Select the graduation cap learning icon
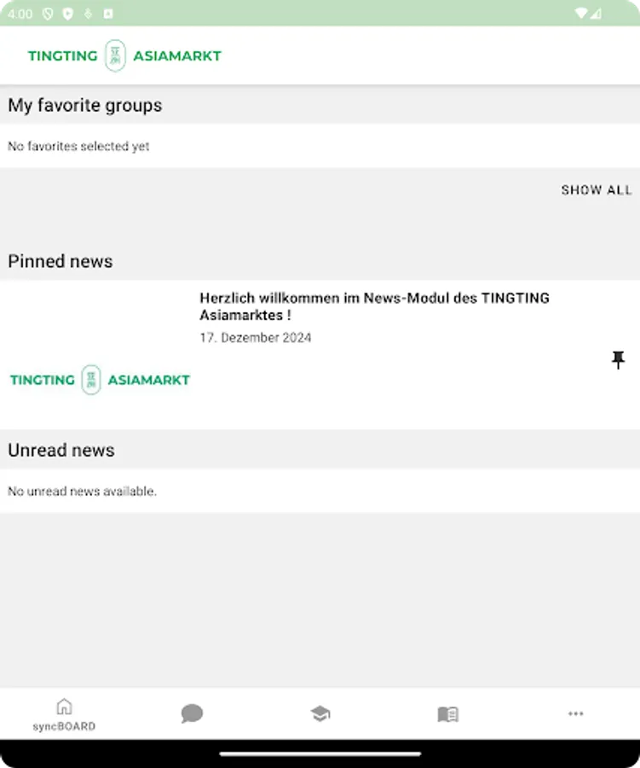The width and height of the screenshot is (640, 768). [320, 713]
